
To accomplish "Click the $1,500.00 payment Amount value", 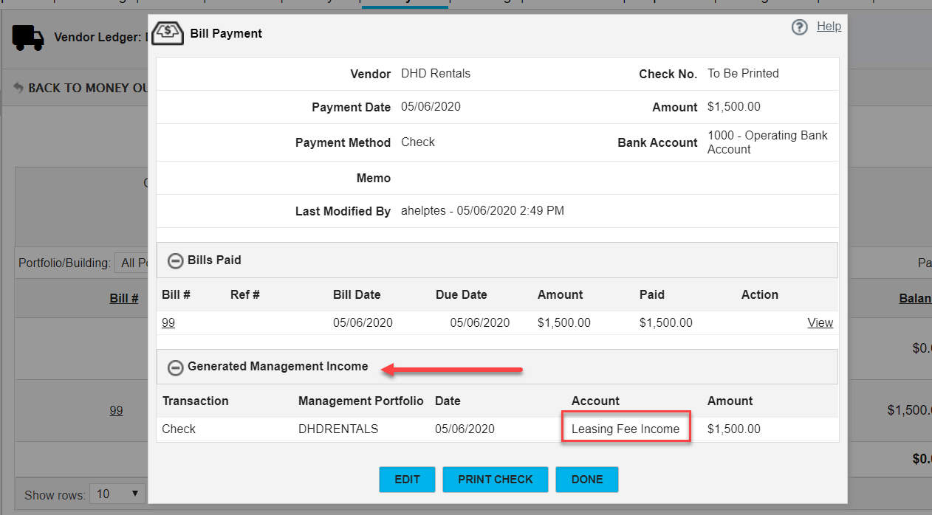I will [733, 107].
